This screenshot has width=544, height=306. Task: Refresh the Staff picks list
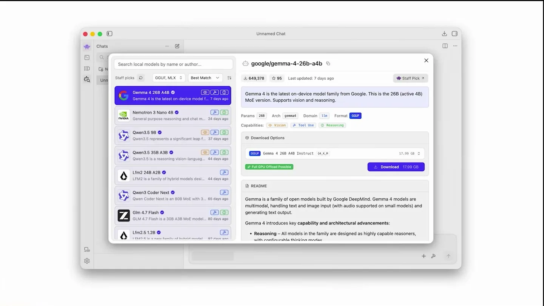click(x=141, y=78)
